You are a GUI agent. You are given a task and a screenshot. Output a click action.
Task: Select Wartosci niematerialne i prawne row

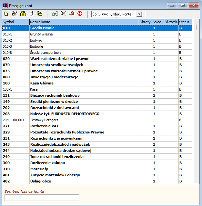coord(97,59)
